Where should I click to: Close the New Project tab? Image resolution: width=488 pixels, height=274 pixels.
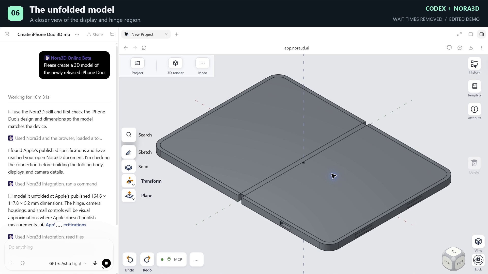(x=166, y=34)
